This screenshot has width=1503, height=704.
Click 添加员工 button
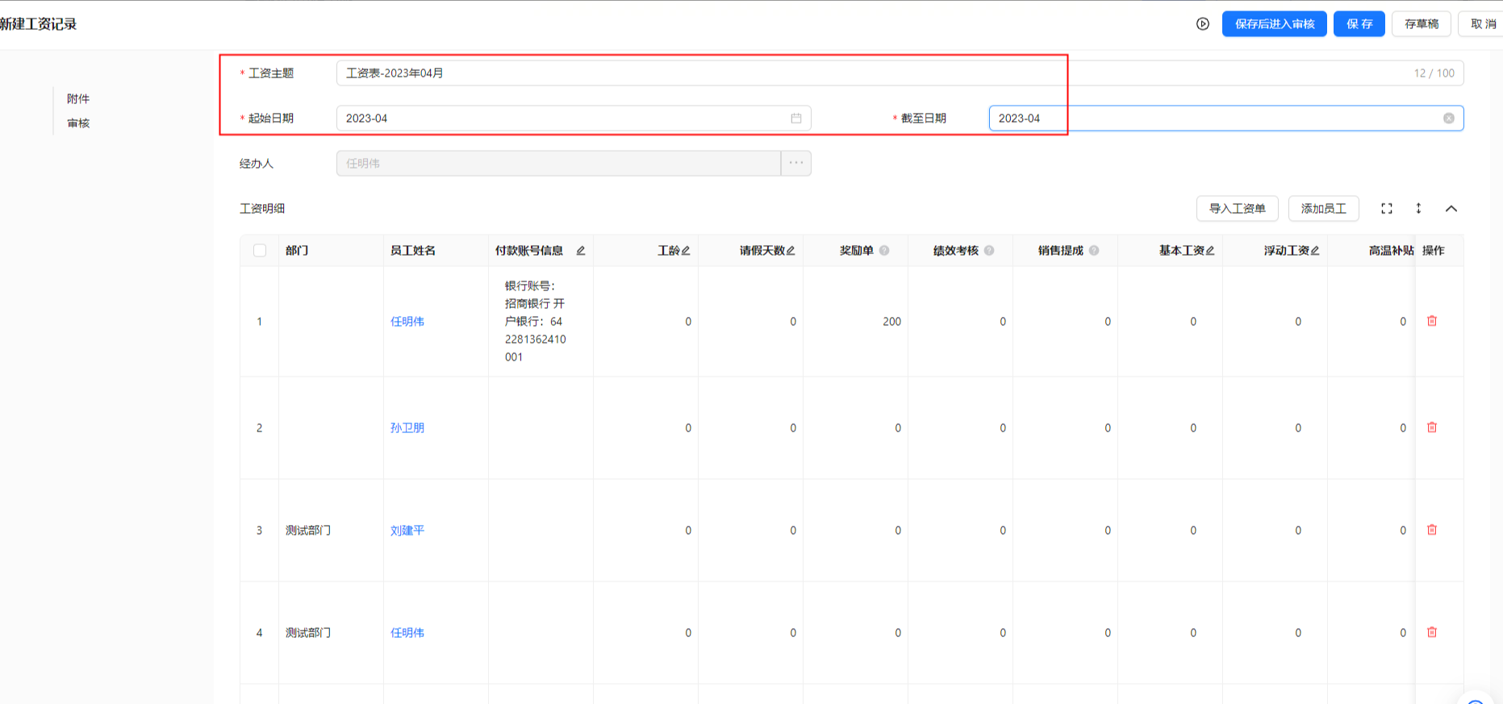tap(1324, 209)
